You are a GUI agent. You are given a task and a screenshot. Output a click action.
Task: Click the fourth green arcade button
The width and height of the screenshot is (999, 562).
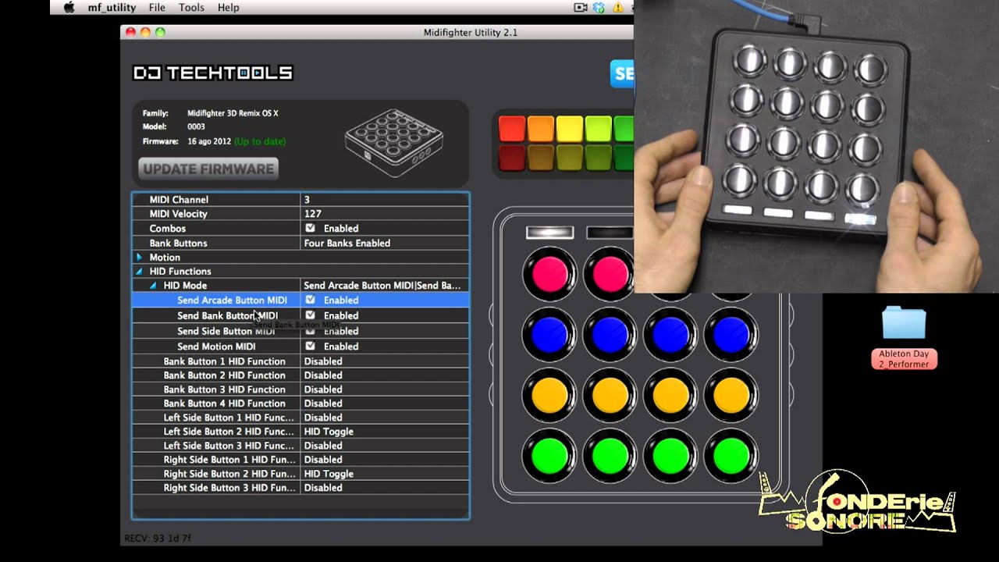tap(731, 457)
